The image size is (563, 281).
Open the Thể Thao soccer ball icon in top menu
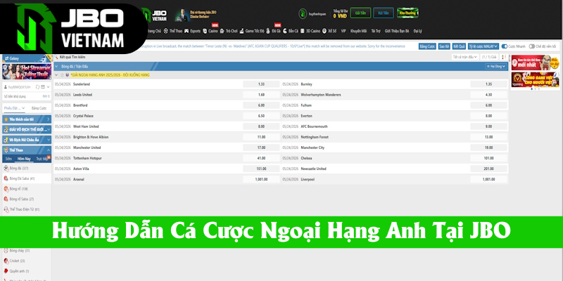pos(166,31)
